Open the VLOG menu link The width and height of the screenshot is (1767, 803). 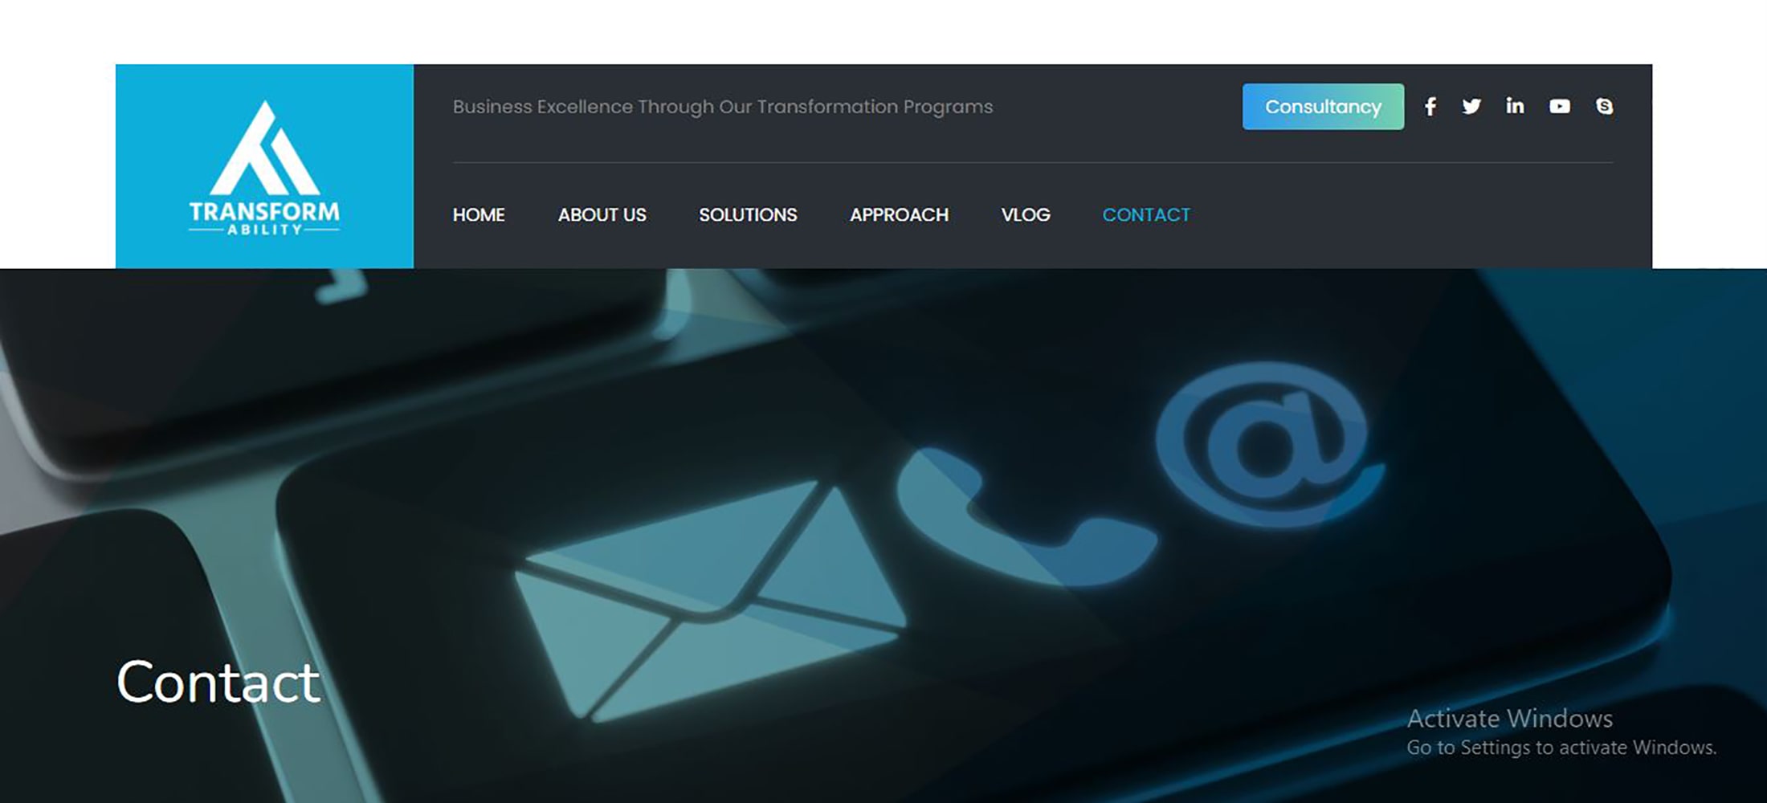(1026, 215)
